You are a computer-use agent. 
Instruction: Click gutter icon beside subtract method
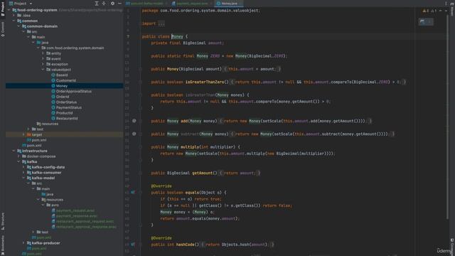click(134, 134)
